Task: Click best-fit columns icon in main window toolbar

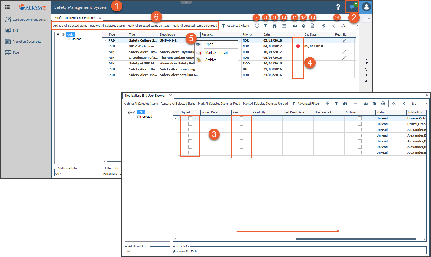Action: (257, 26)
